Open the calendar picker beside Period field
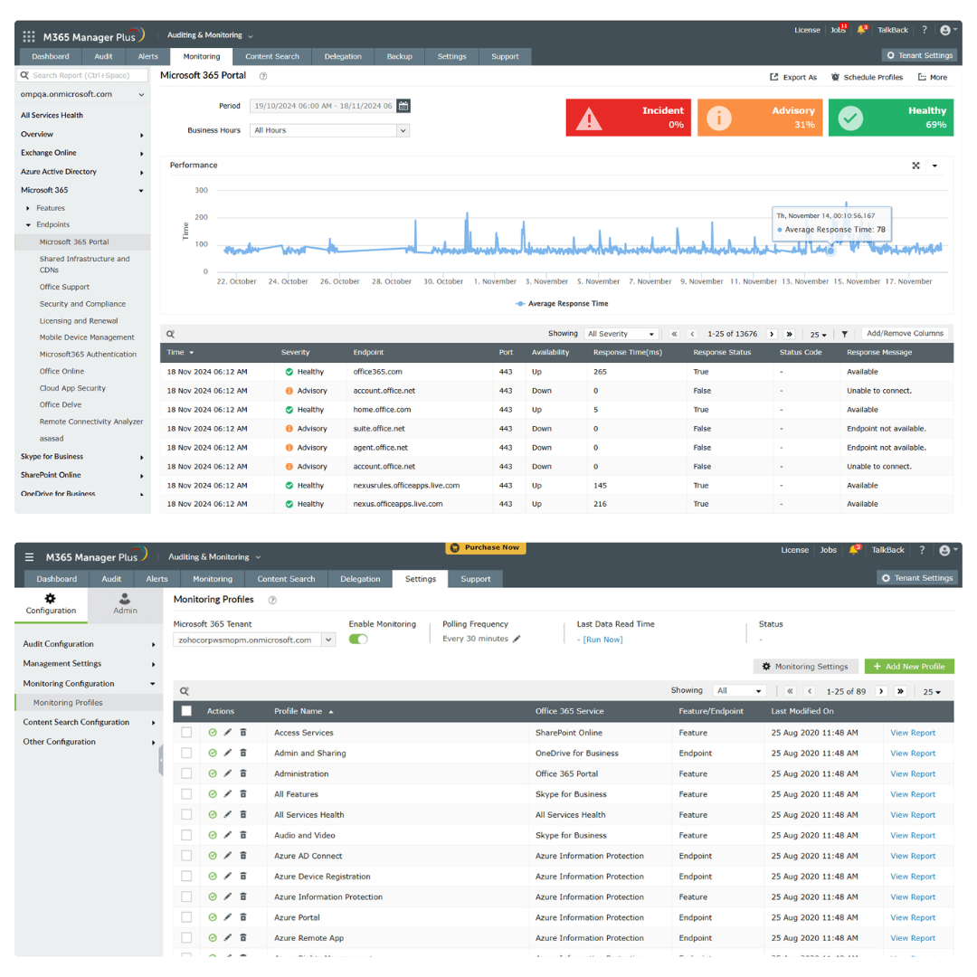This screenshot has height=977, width=977. 403,106
